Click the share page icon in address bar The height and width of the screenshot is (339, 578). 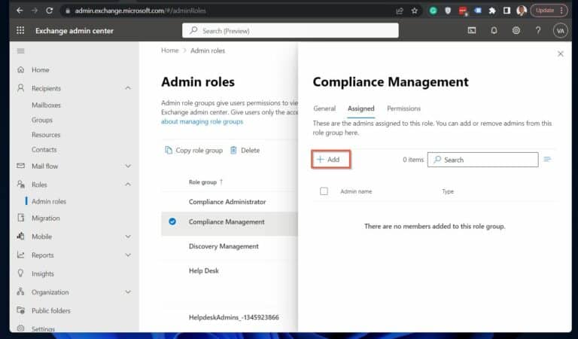[x=400, y=11]
